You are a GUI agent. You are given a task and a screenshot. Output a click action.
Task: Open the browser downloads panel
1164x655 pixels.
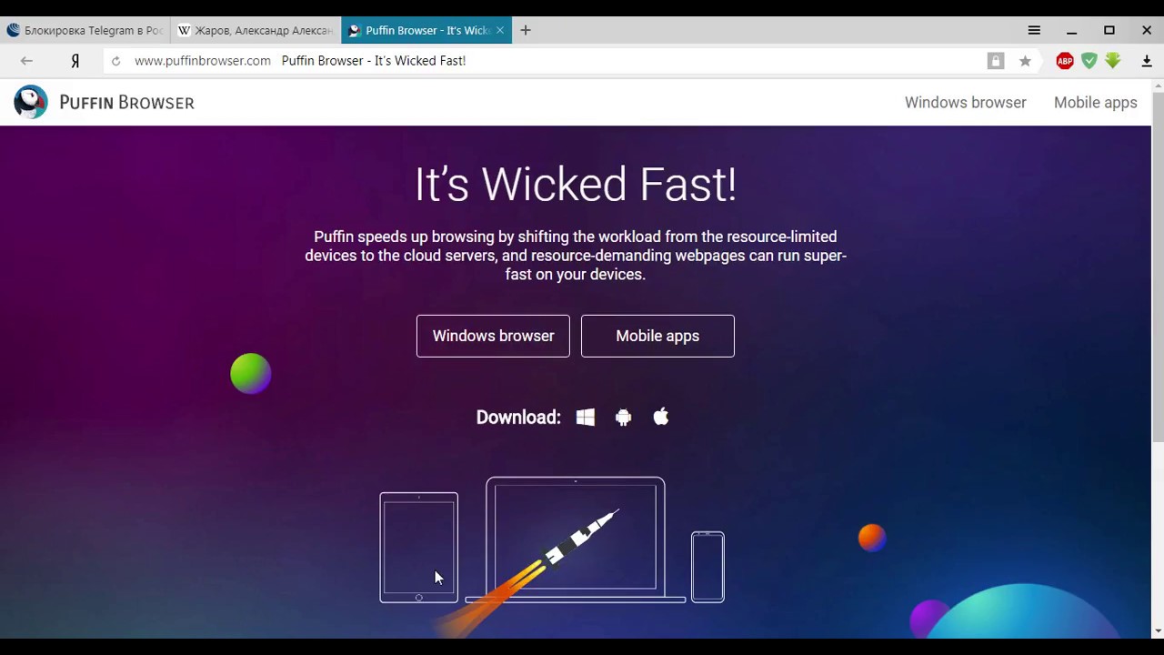click(1147, 61)
